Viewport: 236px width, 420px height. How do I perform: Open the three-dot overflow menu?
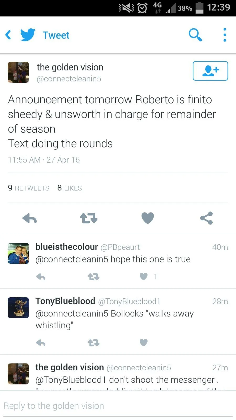(225, 35)
